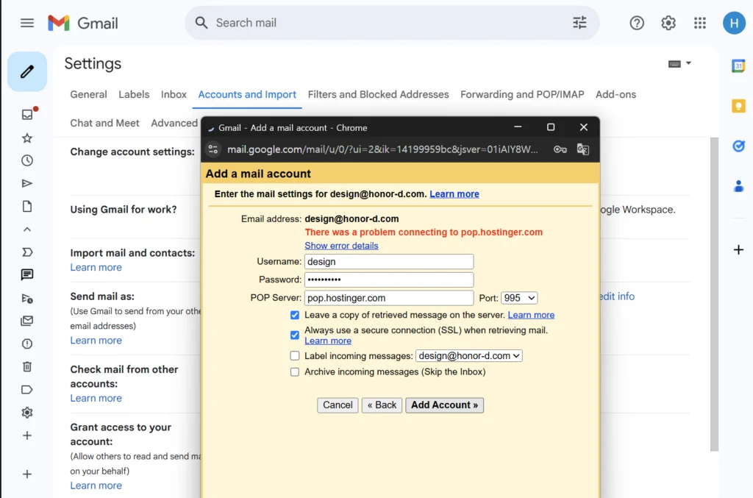The image size is (753, 498).
Task: Click the password key icon in popup address bar
Action: coord(560,149)
